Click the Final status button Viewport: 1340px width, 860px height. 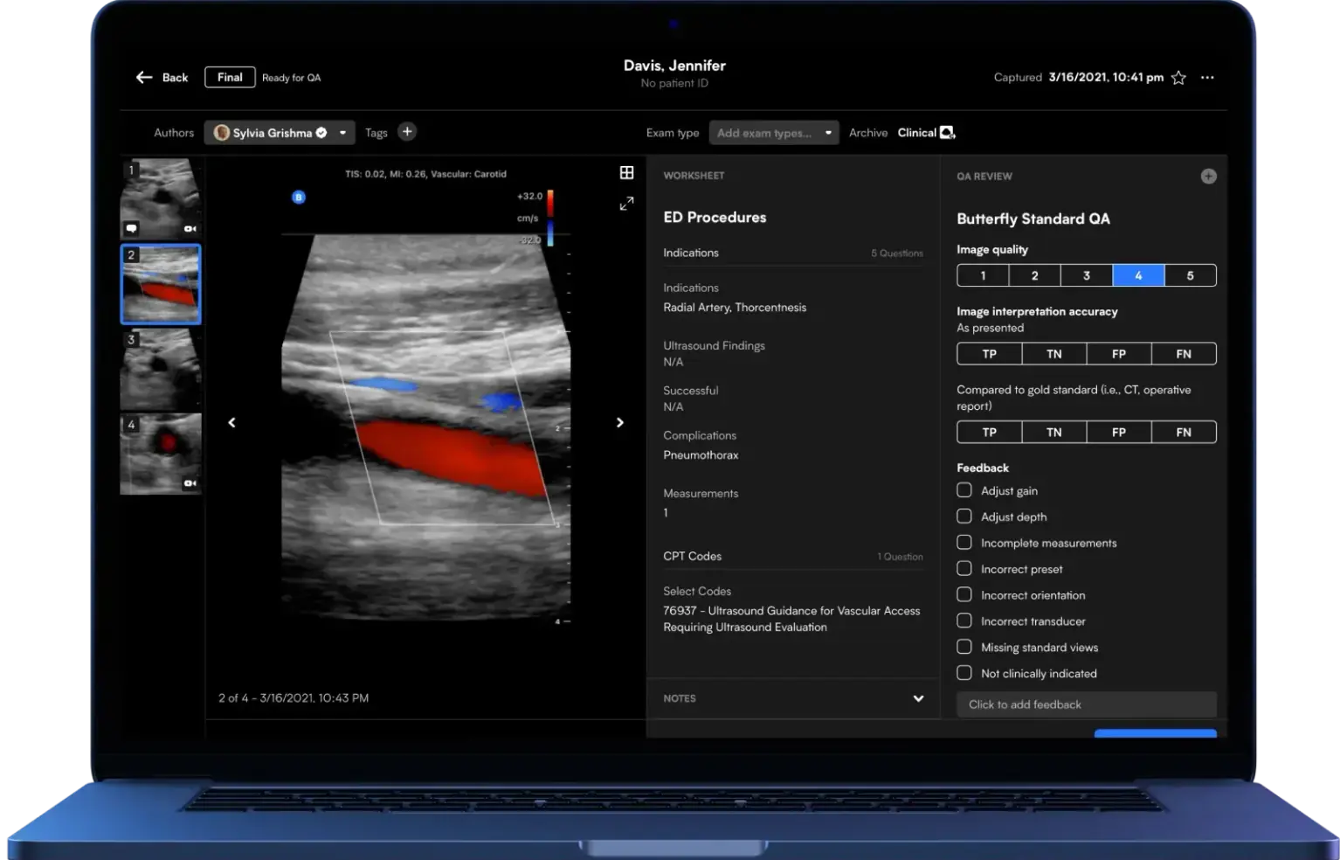230,78
